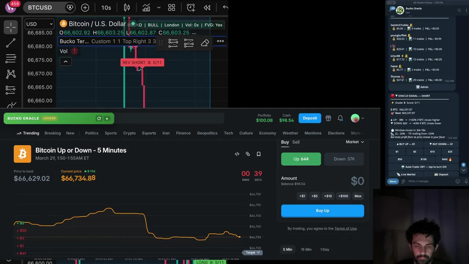Click the second object settings icon
Screen dimensions: 469x264
pos(189,43)
